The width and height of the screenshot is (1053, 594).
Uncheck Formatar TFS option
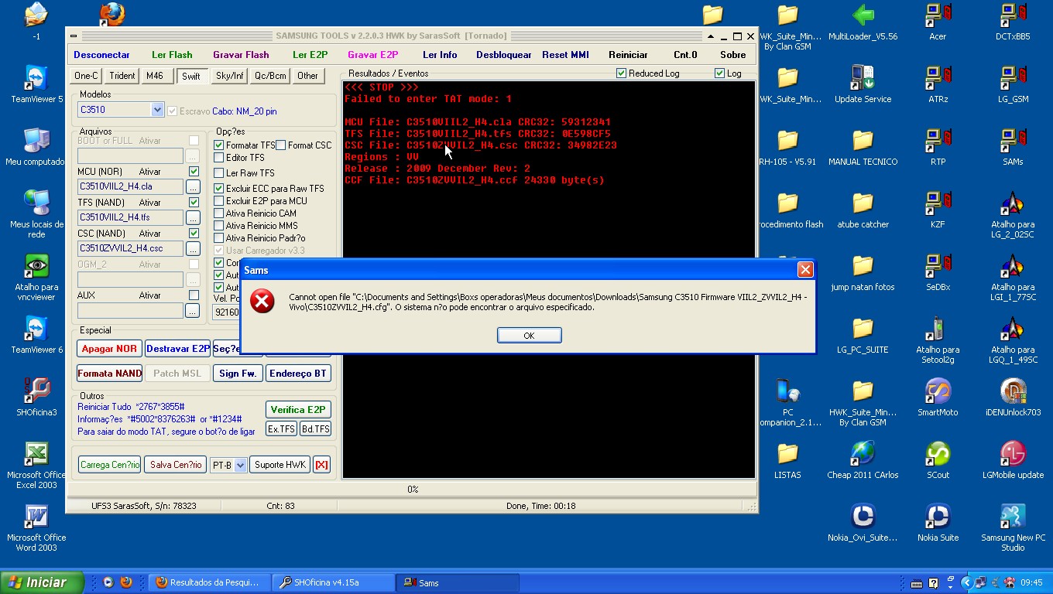(x=219, y=145)
